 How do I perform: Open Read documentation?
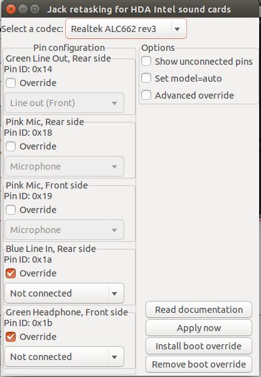coord(199,310)
